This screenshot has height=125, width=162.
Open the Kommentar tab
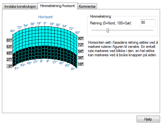87,6
